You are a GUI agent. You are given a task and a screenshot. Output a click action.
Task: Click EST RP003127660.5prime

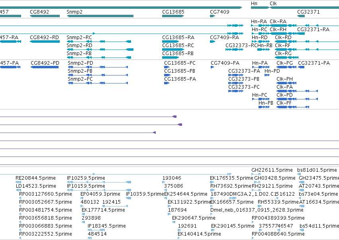[46, 194]
